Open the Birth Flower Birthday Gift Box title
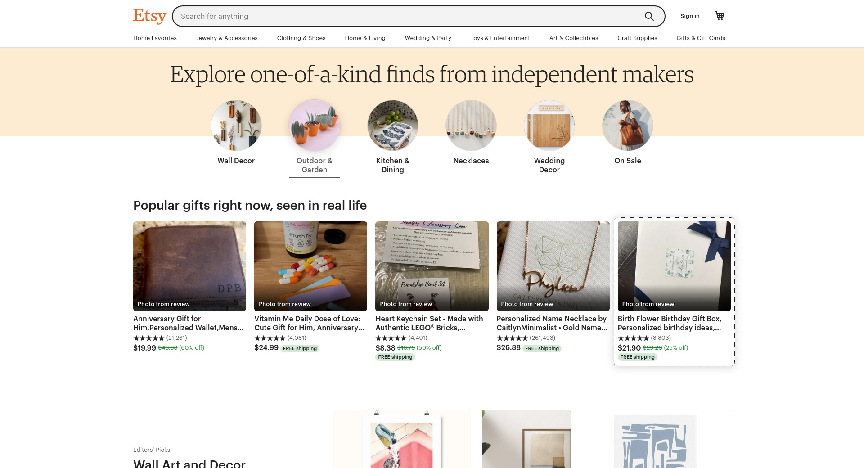The height and width of the screenshot is (468, 864). tap(669, 323)
